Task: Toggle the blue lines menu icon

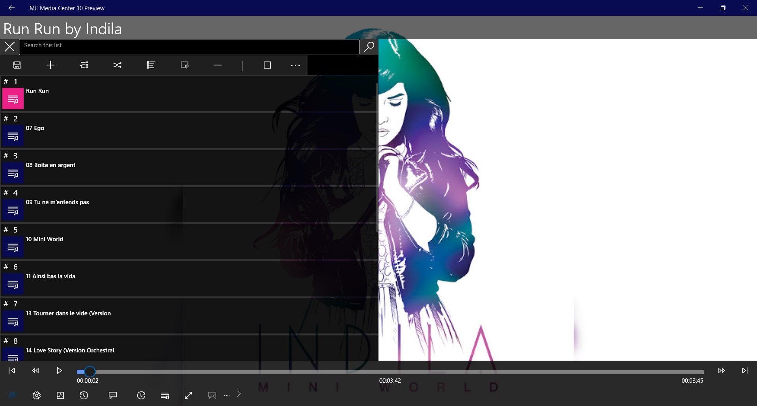Action: (13, 395)
